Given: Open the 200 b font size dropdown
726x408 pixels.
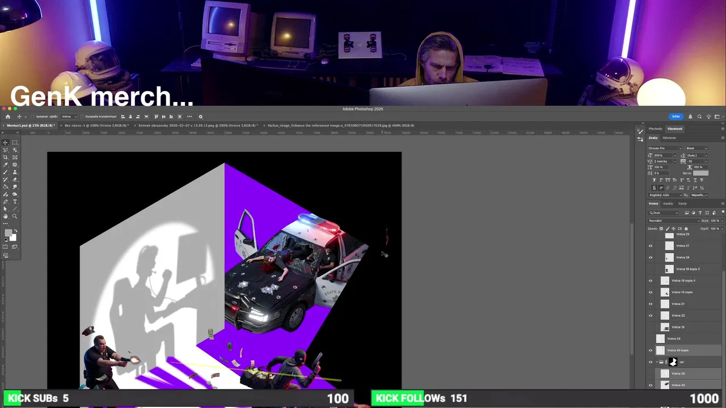Looking at the screenshot, I should (x=675, y=155).
